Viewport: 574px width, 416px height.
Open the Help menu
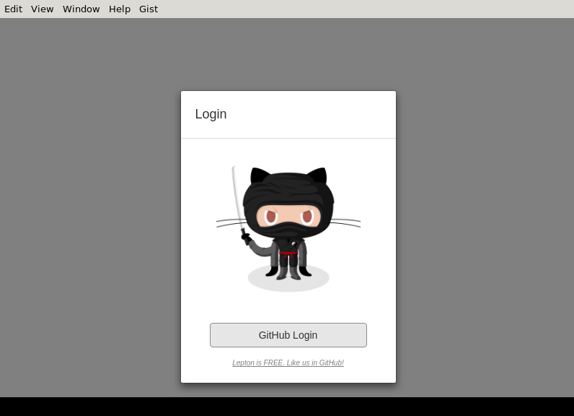119,9
